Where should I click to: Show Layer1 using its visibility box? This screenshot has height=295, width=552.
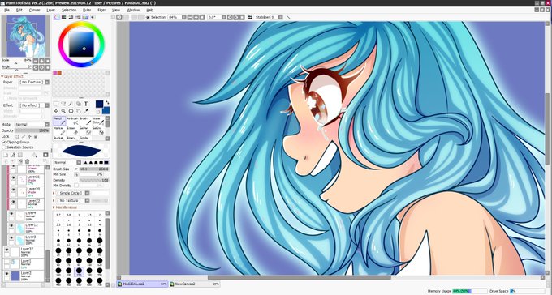click(x=6, y=262)
